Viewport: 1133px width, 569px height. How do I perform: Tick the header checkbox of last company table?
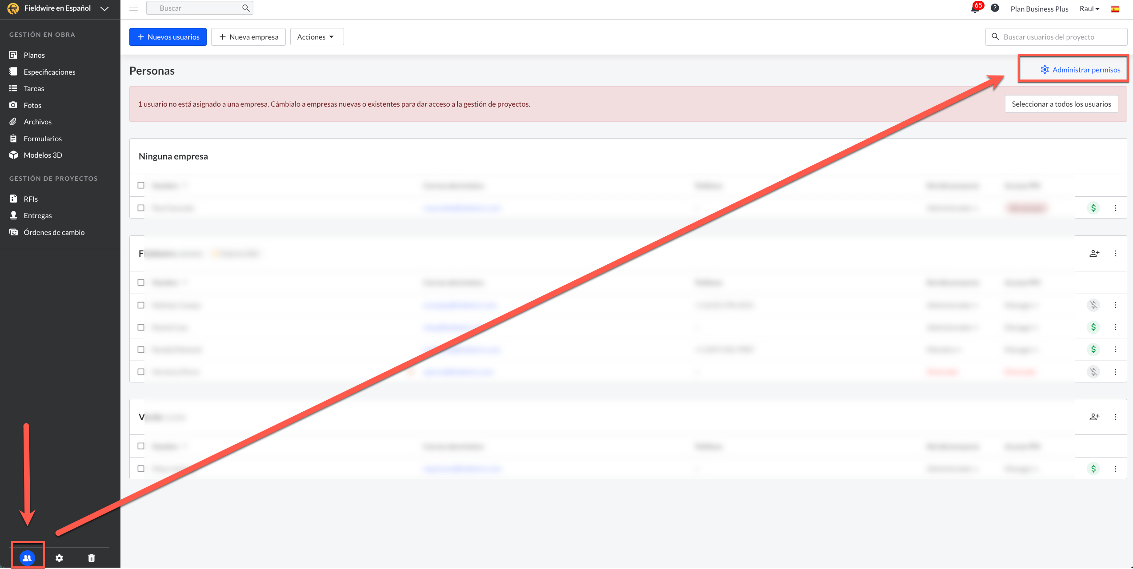pos(141,446)
